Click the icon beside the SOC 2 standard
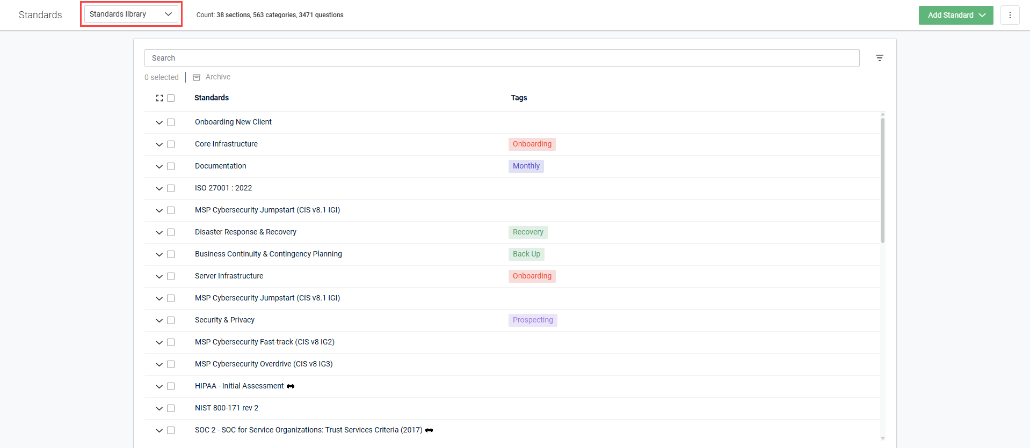Viewport: 1030px width, 448px height. (x=429, y=430)
